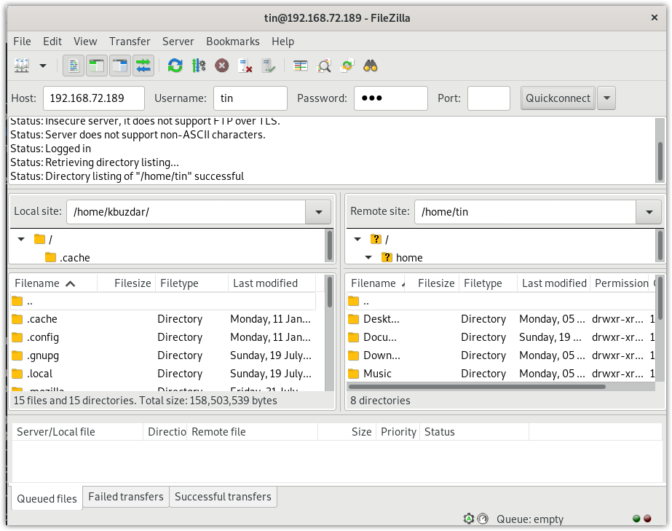The height and width of the screenshot is (531, 672).
Task: Switch to Failed transfers tab
Action: [x=126, y=497]
